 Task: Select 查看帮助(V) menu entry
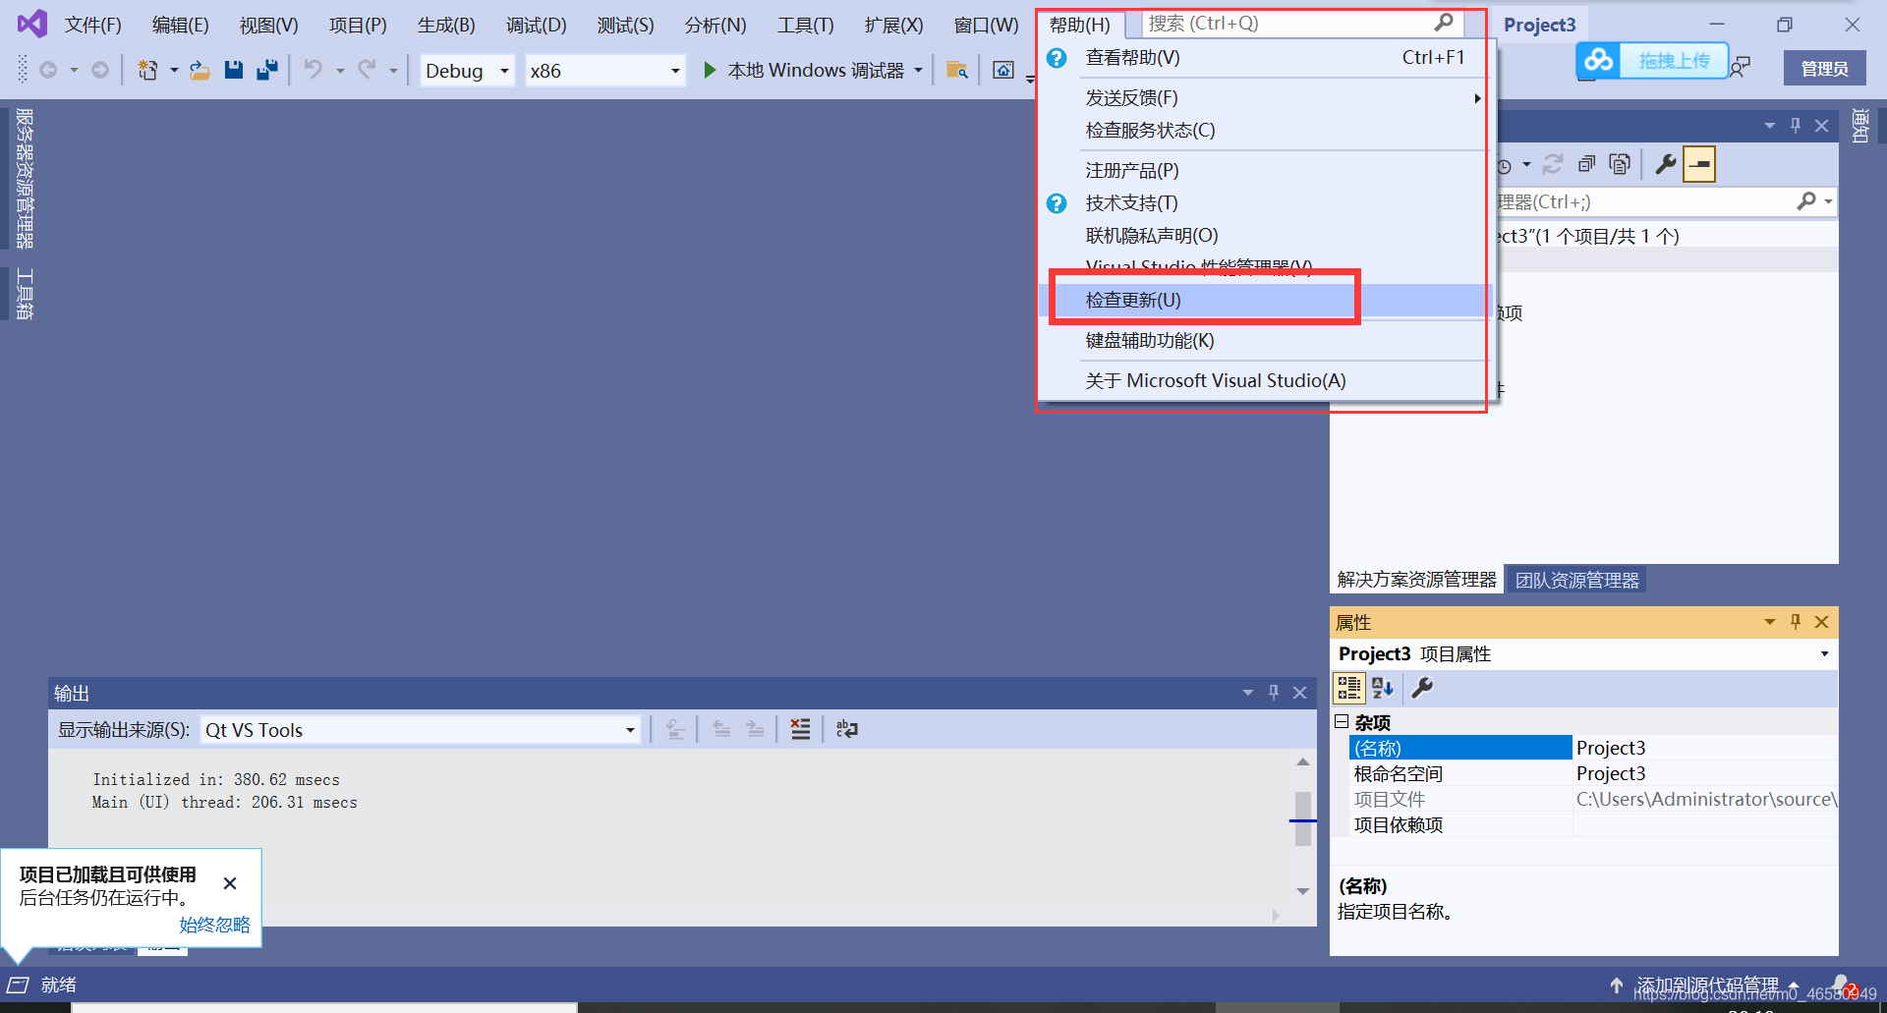pos(1266,58)
